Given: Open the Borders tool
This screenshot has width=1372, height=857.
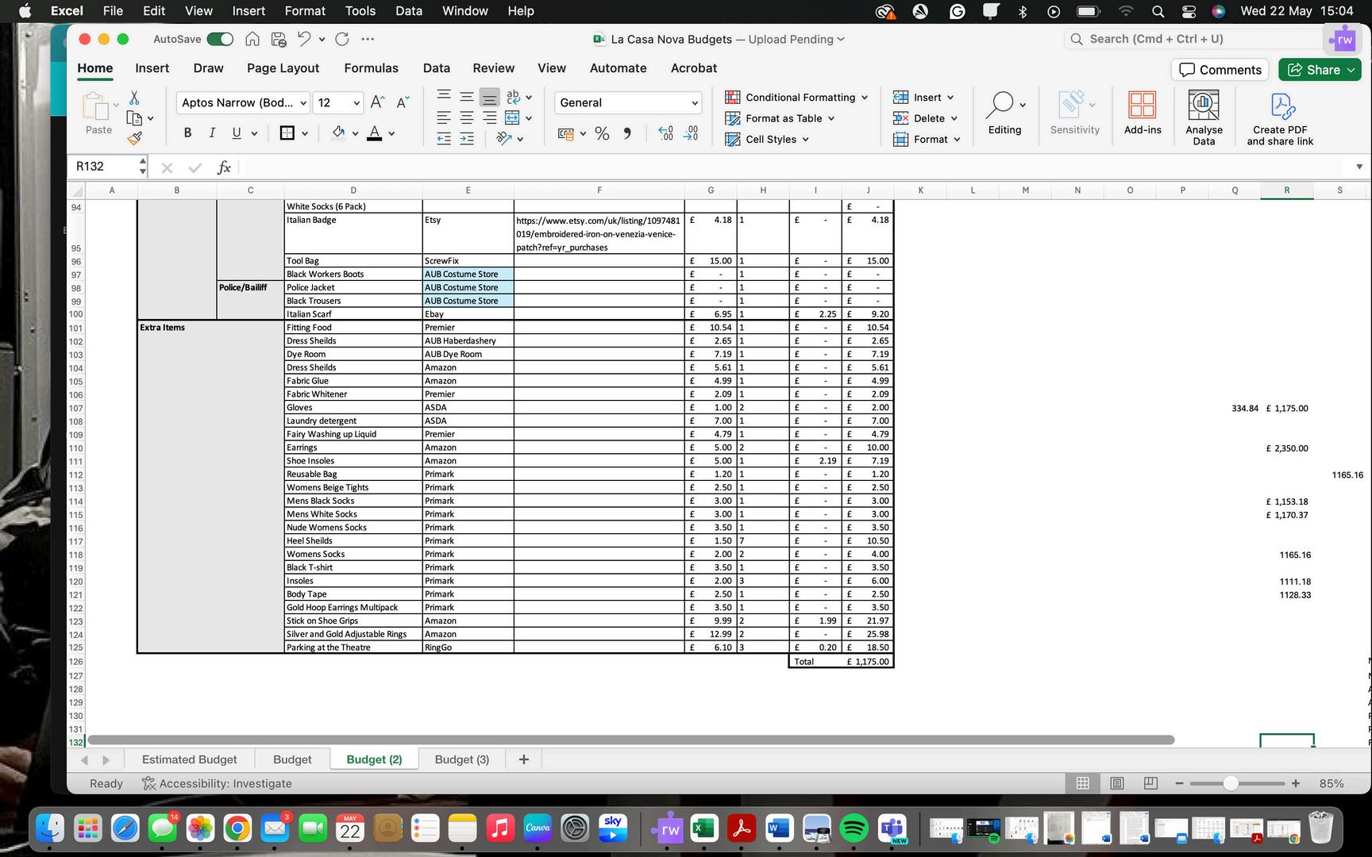Looking at the screenshot, I should [287, 133].
